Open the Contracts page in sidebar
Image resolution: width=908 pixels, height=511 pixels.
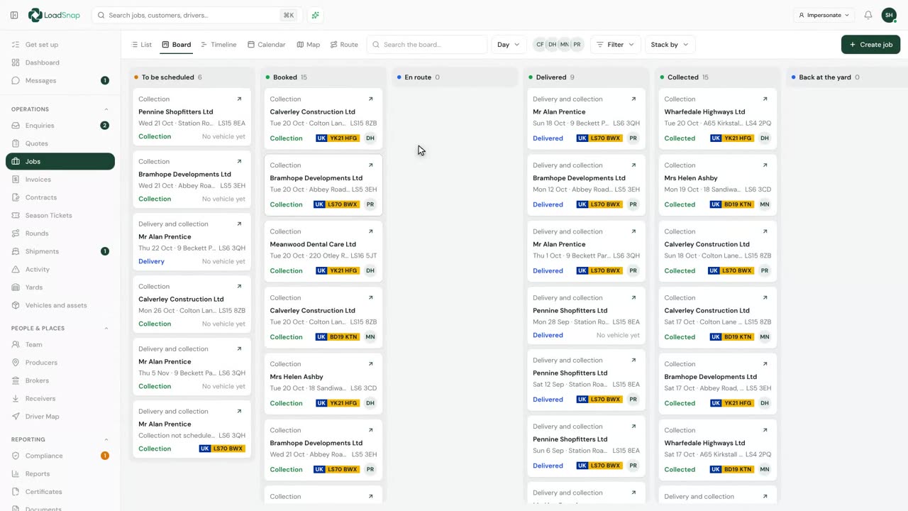point(60,197)
